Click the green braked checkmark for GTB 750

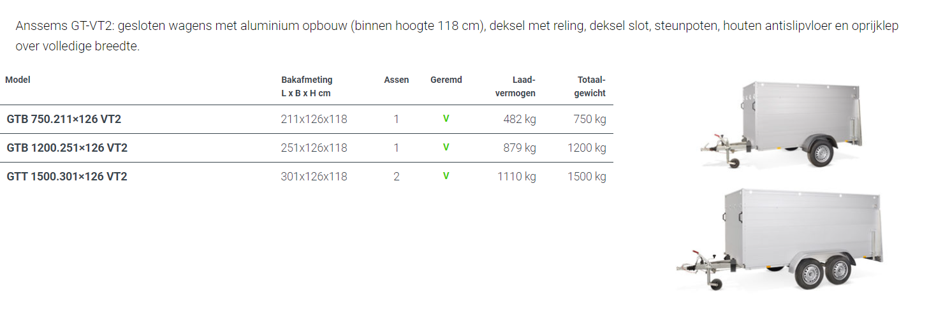click(446, 119)
